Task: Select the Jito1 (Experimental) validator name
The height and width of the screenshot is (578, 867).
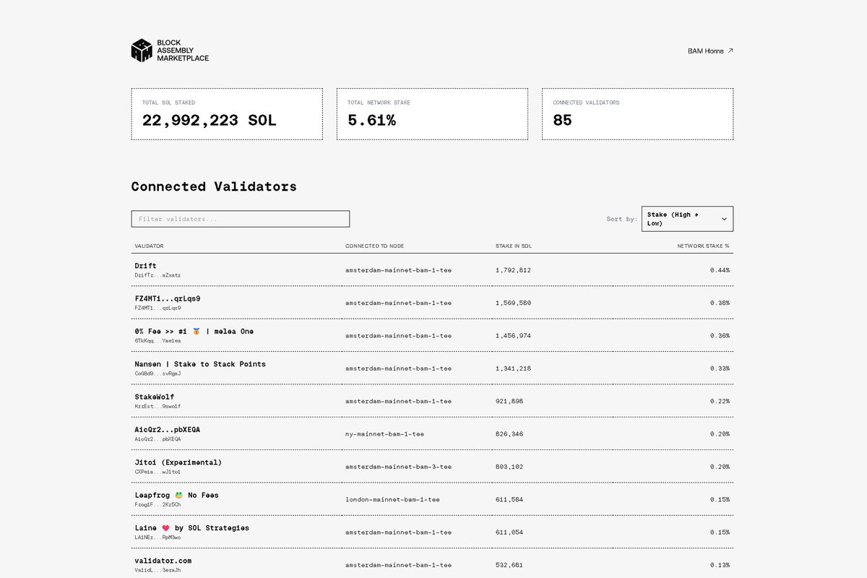Action: tap(178, 462)
